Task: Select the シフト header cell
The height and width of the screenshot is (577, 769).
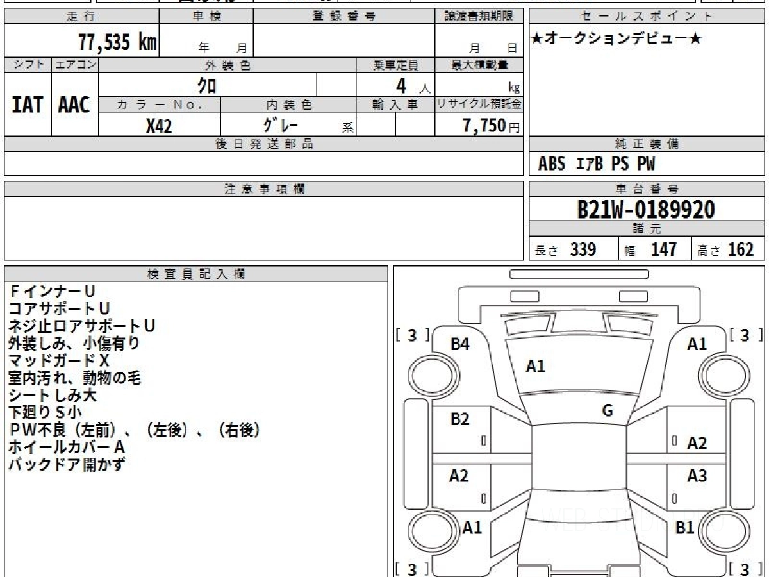Action: (x=28, y=65)
